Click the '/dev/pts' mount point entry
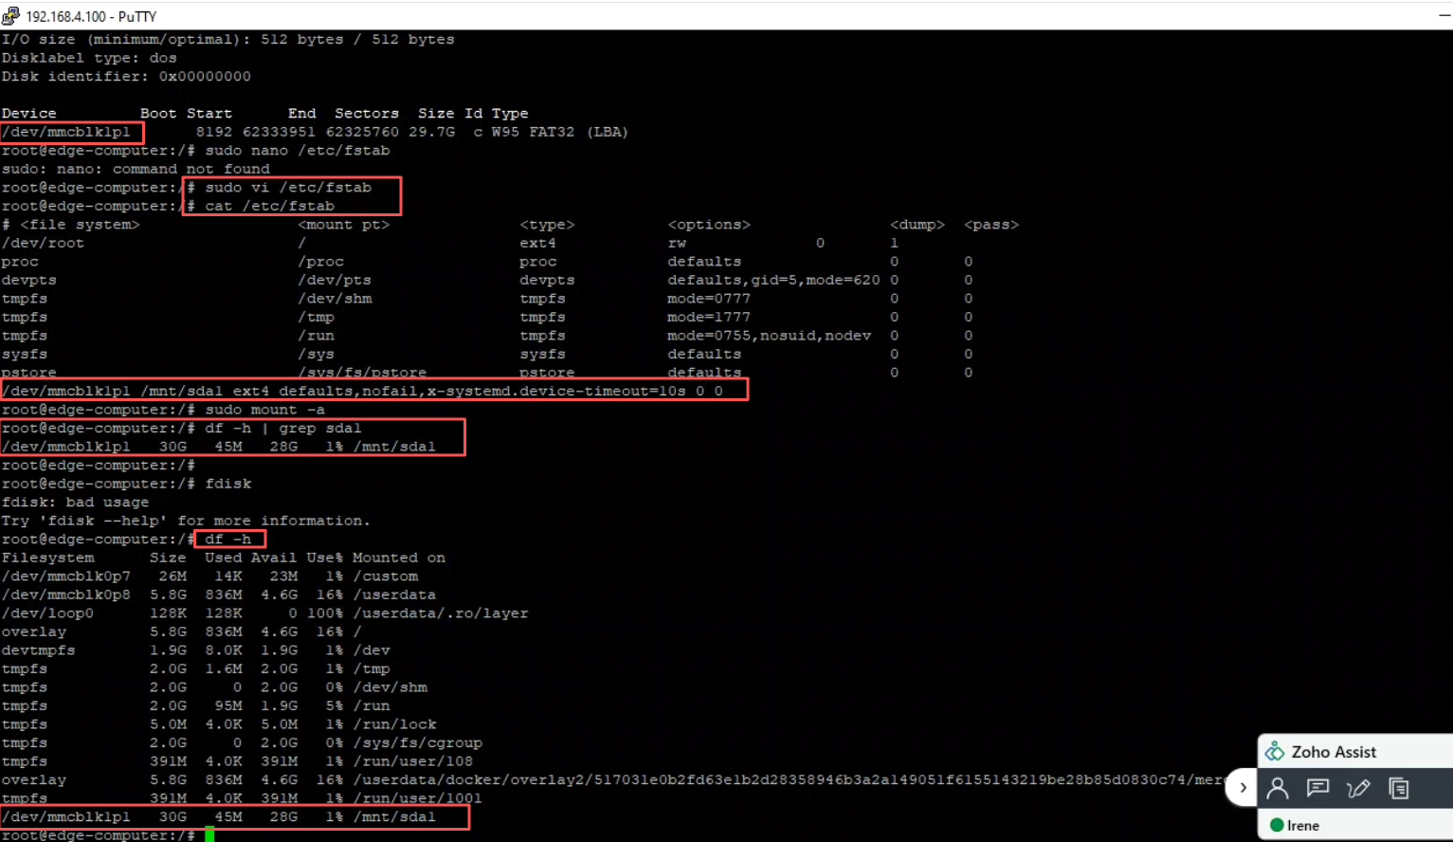This screenshot has height=842, width=1453. [335, 280]
